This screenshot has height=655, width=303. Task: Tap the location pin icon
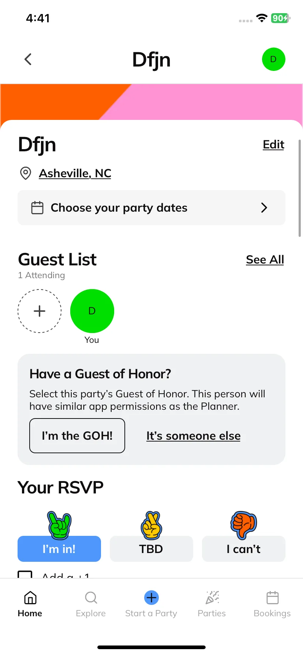point(25,173)
